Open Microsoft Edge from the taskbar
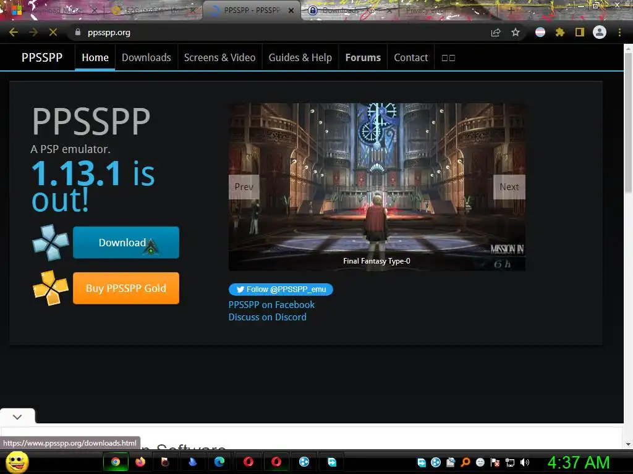 click(219, 462)
